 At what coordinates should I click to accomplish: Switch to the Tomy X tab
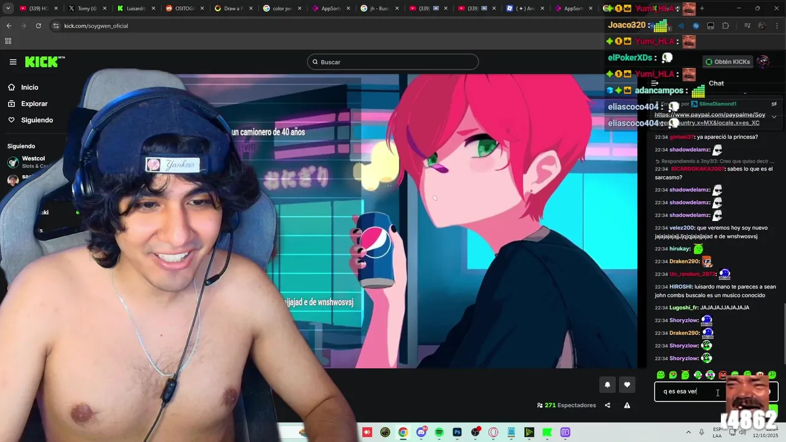tap(86, 9)
